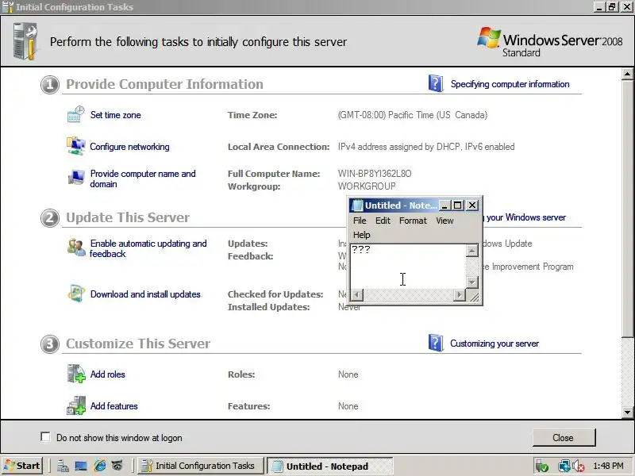Click the Add features icon
The width and height of the screenshot is (635, 476).
coord(76,405)
